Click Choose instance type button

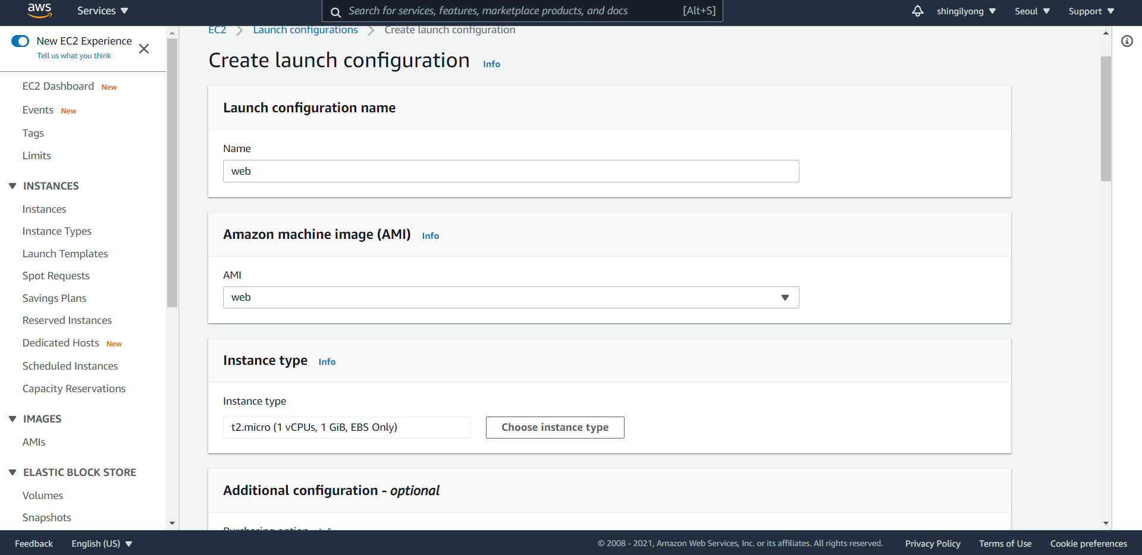555,427
